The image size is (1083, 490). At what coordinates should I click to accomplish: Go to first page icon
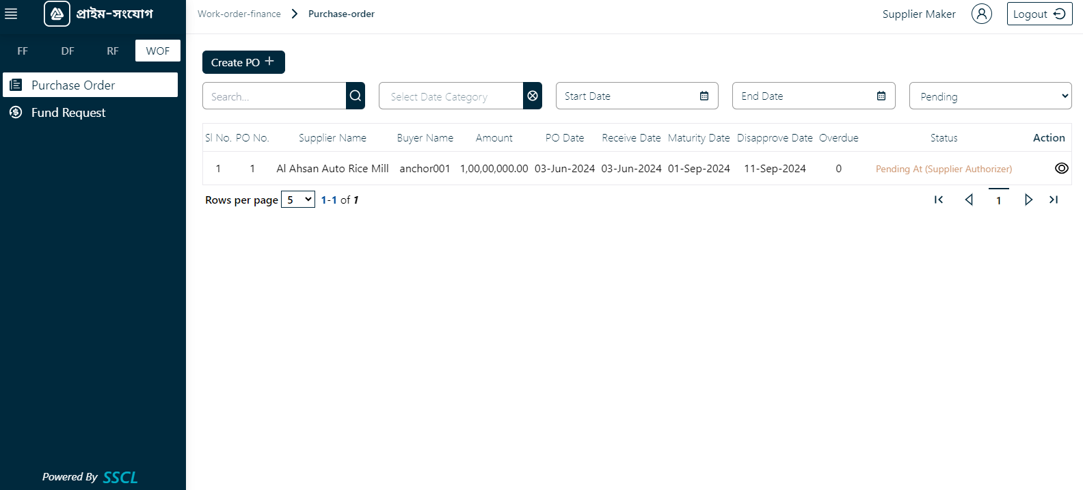coord(939,200)
